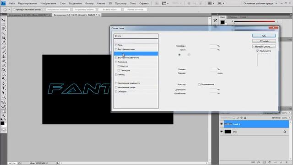Click the Отмена button
This screenshot has width=293, height=165.
(x=264, y=41)
